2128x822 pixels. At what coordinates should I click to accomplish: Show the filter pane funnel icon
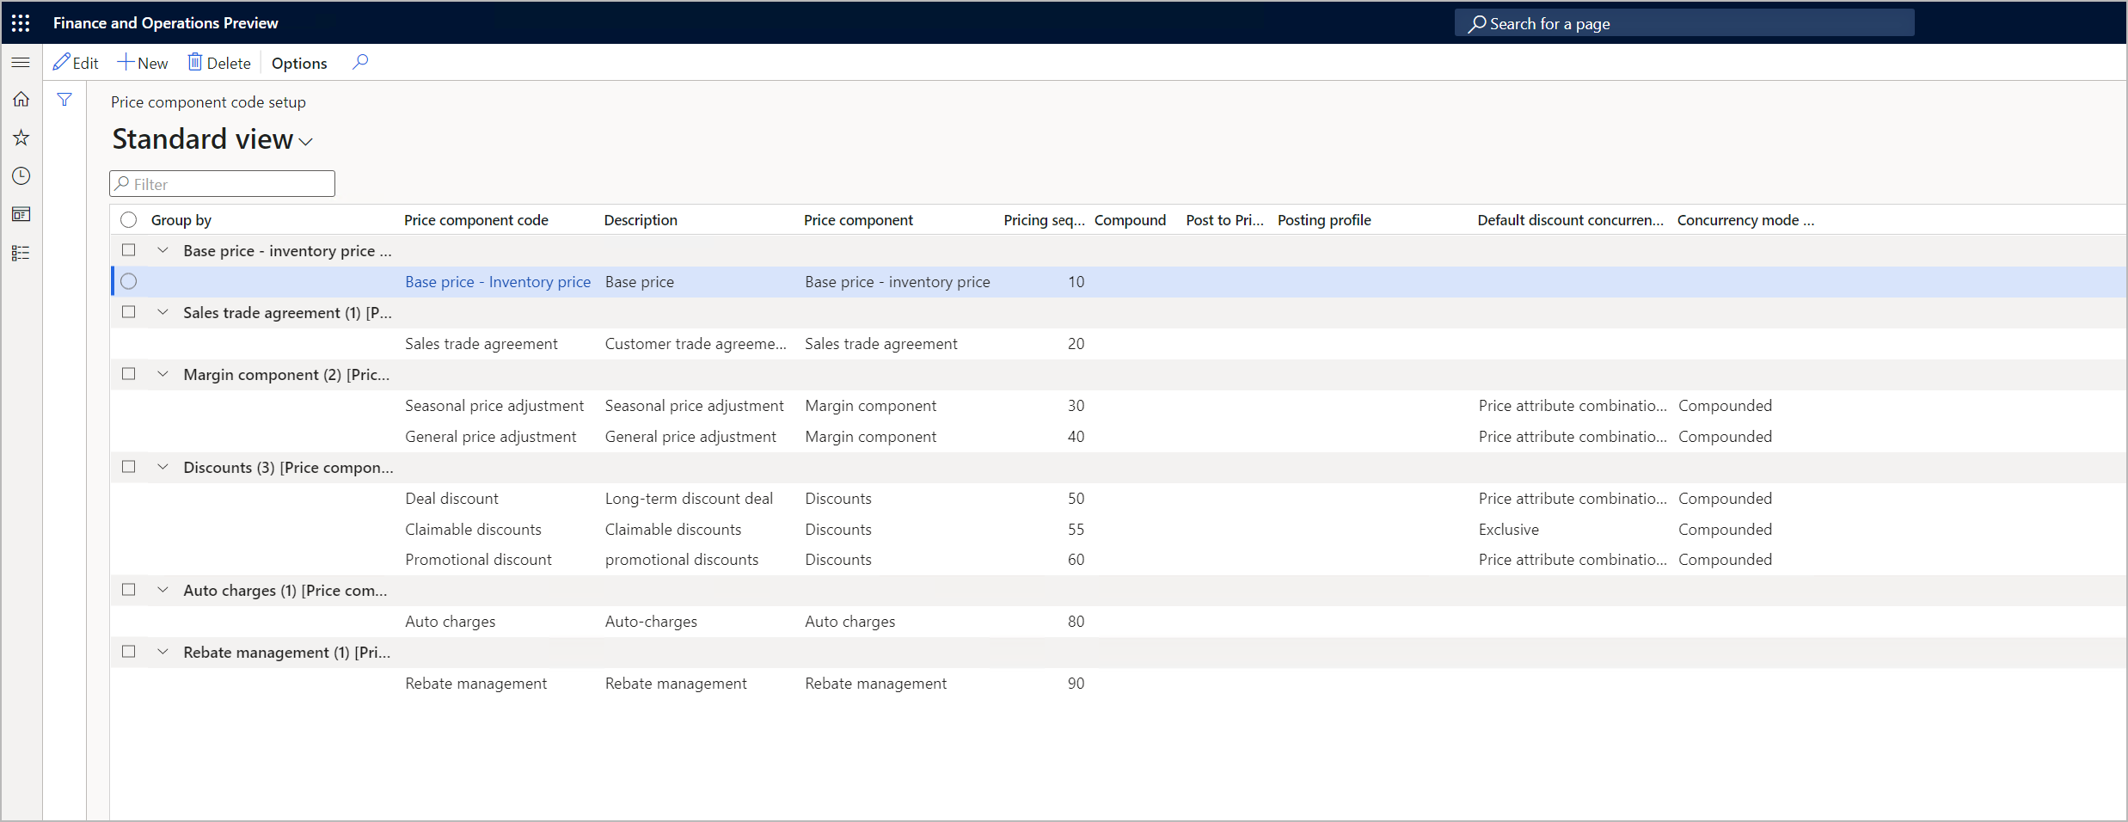pos(64,100)
